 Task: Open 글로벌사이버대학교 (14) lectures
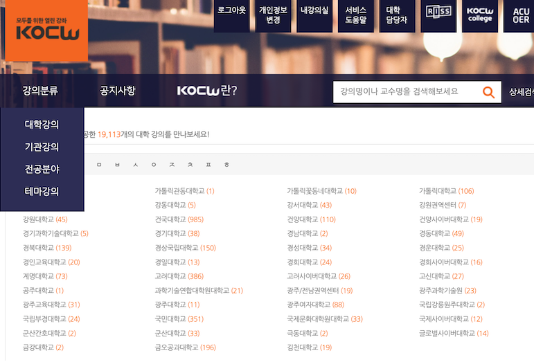point(454,334)
